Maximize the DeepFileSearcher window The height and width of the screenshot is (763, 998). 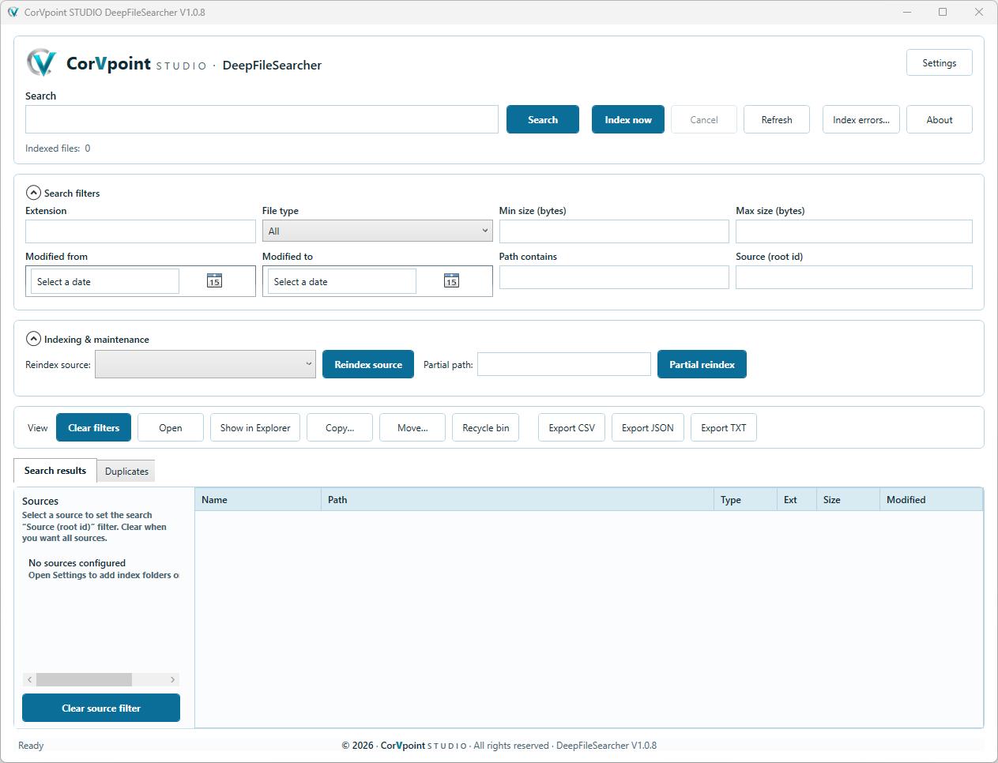[x=943, y=12]
